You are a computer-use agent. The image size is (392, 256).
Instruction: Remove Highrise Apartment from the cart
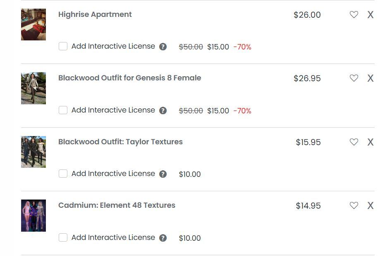(x=370, y=15)
